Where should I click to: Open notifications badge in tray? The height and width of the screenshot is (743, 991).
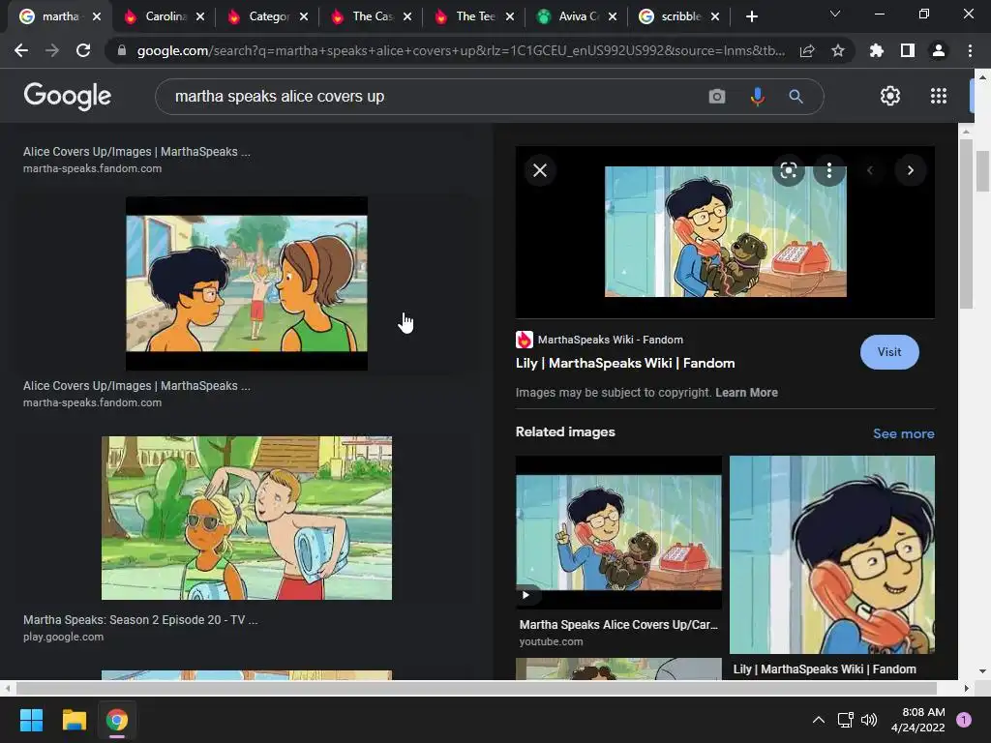pyautogui.click(x=963, y=720)
